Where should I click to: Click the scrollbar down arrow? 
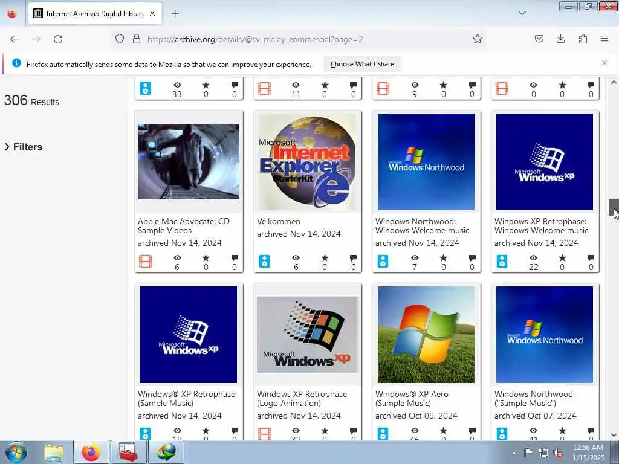(x=614, y=435)
